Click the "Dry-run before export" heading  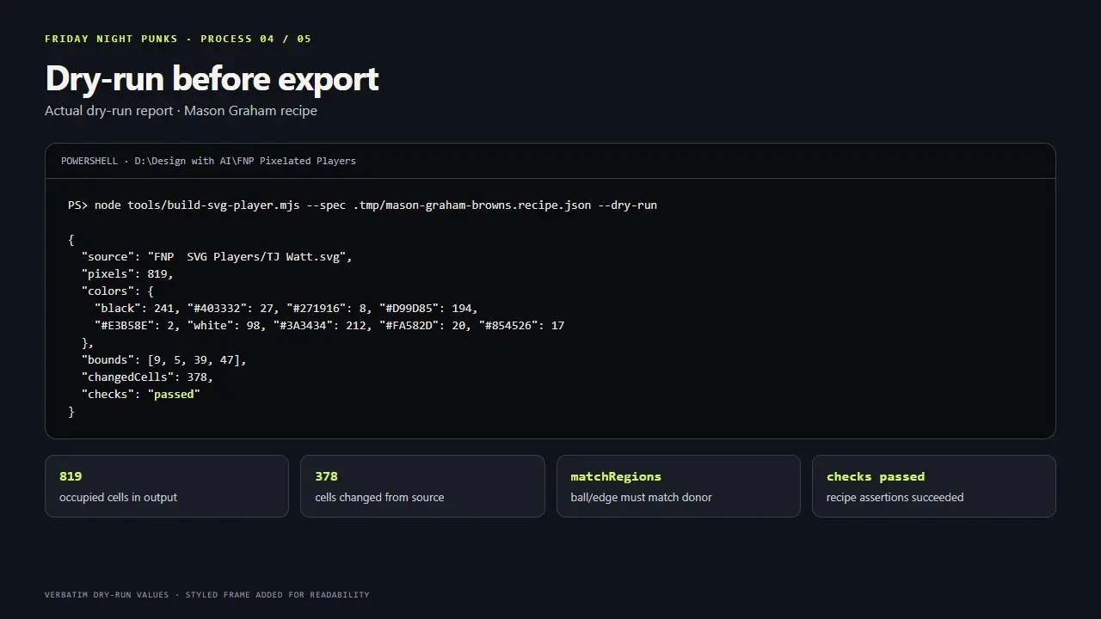click(x=212, y=78)
